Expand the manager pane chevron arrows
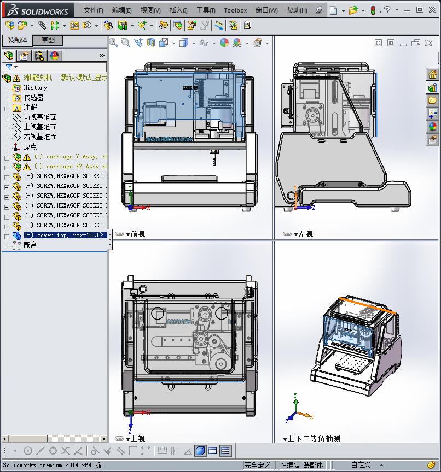441x472 pixels. pos(102,55)
